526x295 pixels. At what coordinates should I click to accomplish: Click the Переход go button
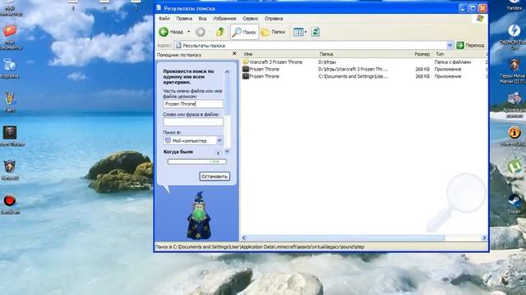coord(470,45)
